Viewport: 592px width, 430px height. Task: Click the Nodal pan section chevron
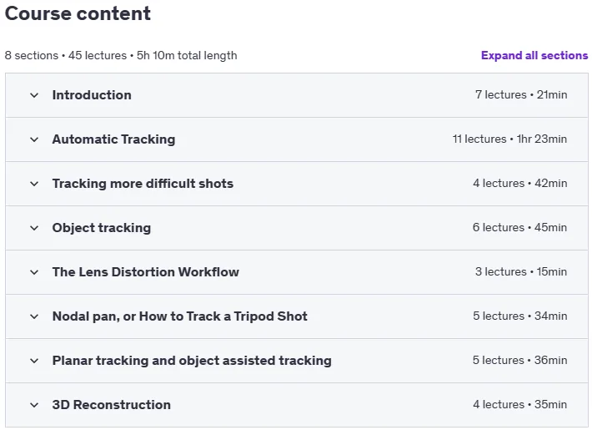click(34, 316)
